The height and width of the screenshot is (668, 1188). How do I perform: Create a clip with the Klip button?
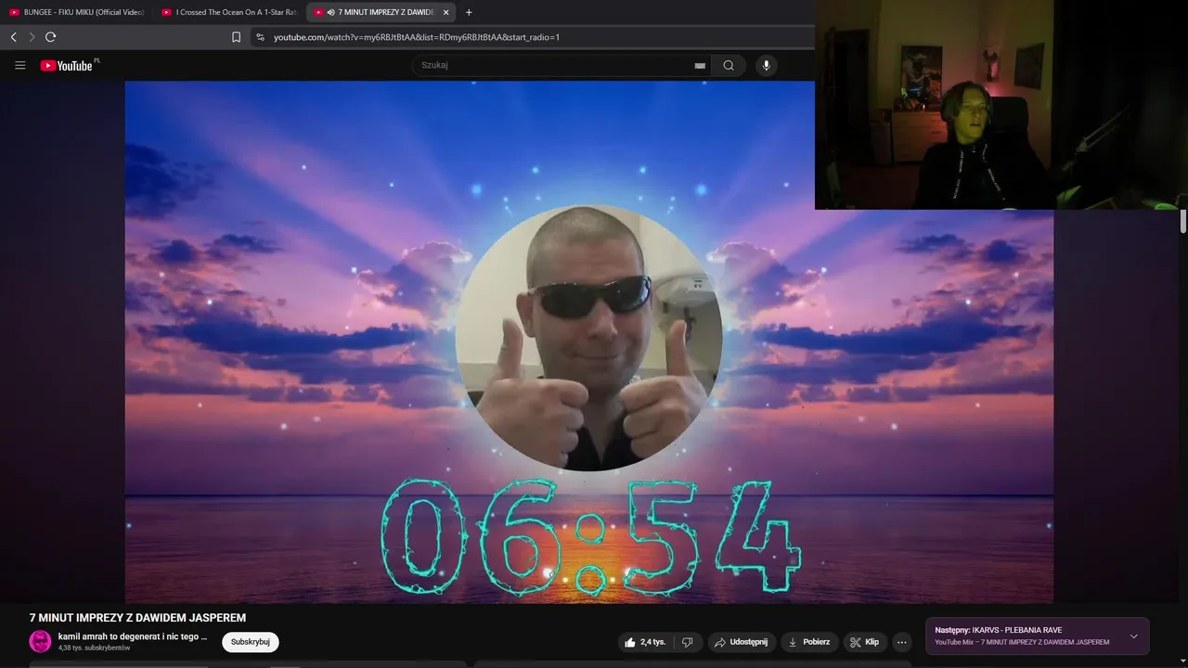click(864, 642)
